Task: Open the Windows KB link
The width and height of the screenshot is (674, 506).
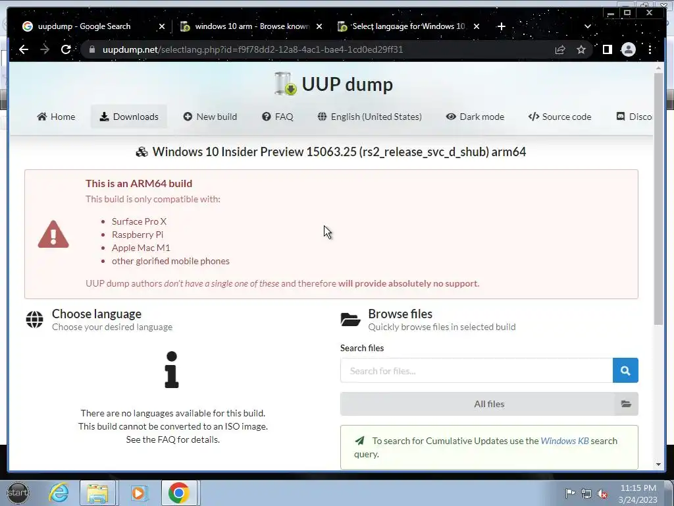Action: (564, 441)
